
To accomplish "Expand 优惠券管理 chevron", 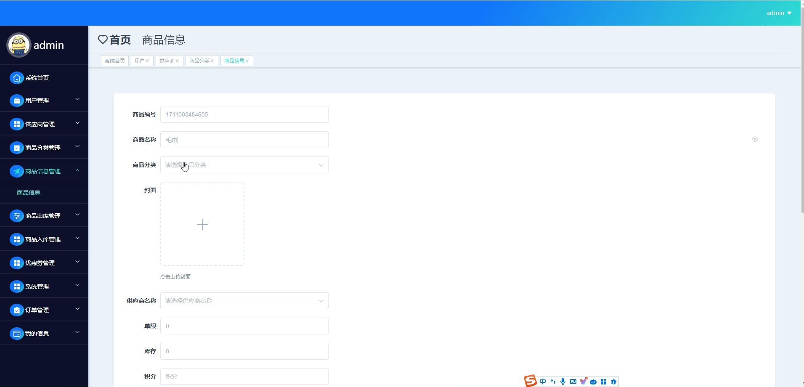I will pyautogui.click(x=77, y=262).
